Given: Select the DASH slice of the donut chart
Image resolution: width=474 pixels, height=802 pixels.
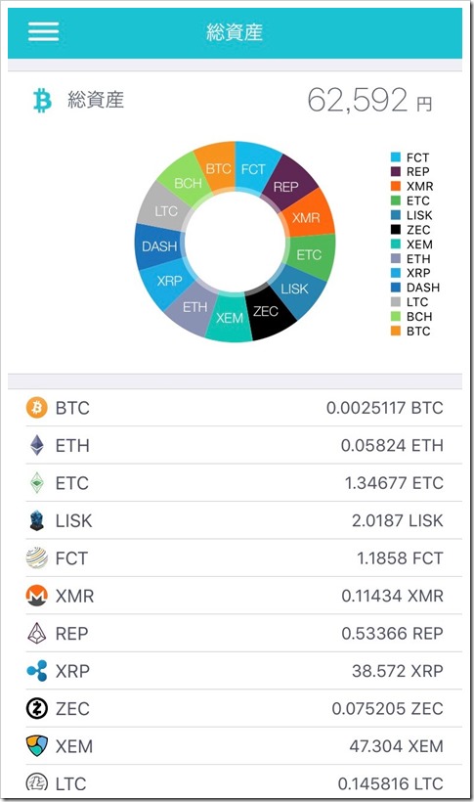Looking at the screenshot, I should pos(158,246).
